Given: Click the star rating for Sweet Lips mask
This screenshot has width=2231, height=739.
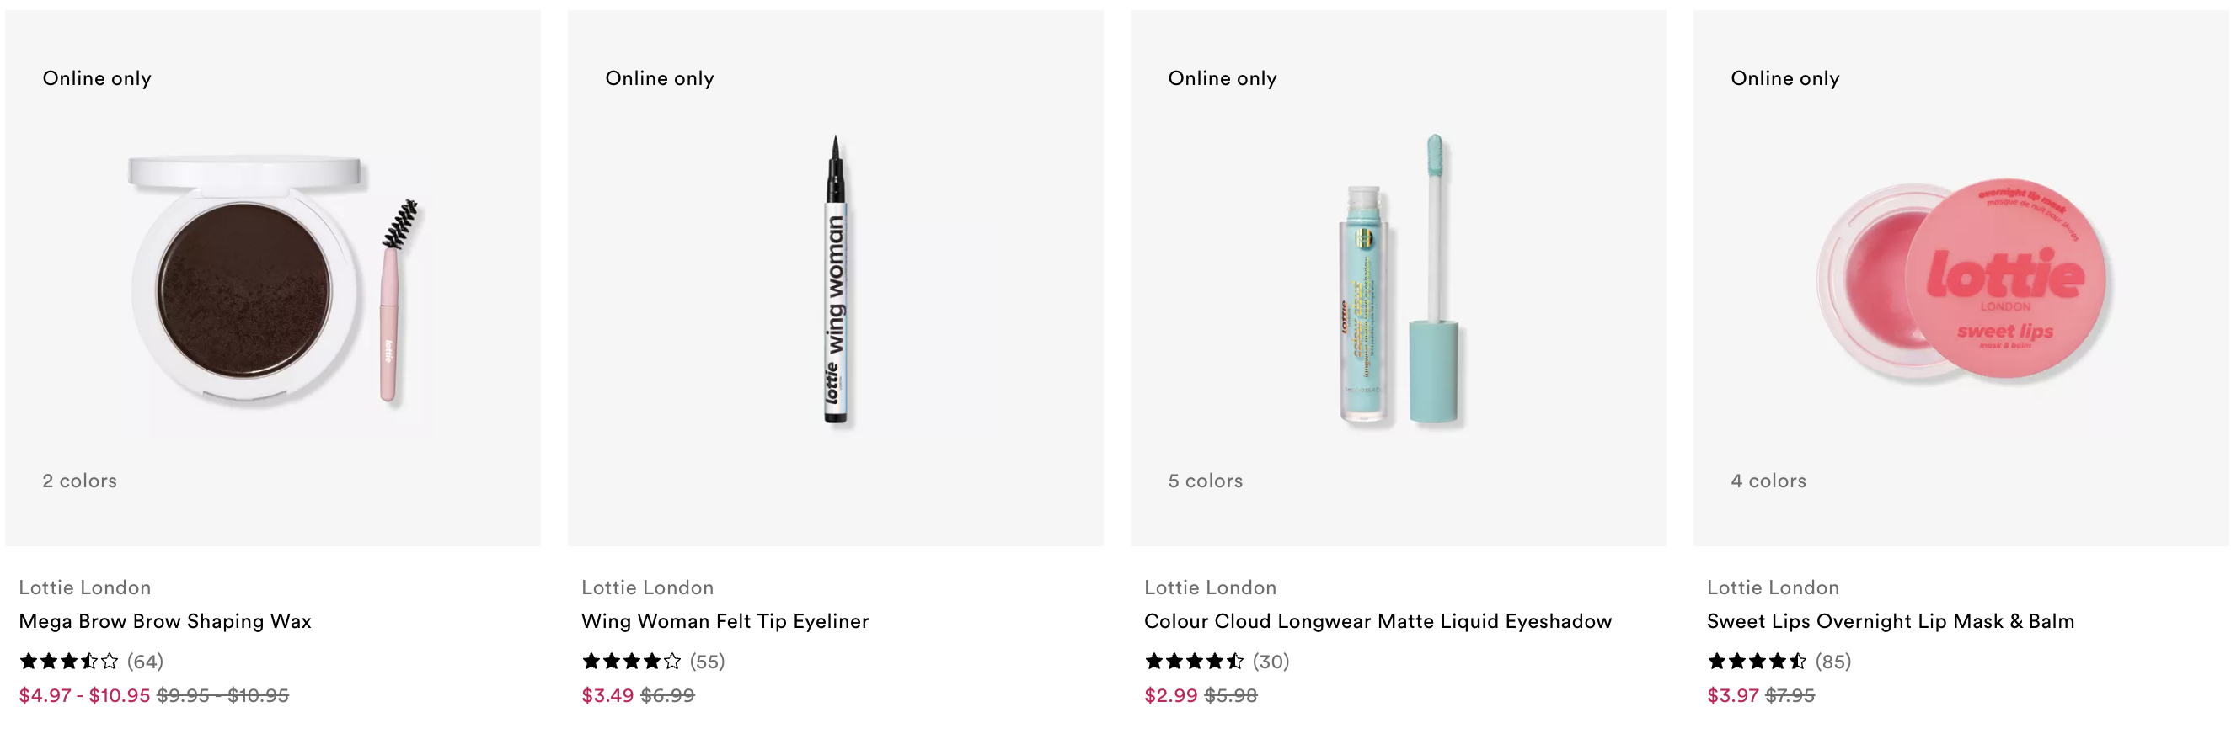Looking at the screenshot, I should pos(1758,662).
